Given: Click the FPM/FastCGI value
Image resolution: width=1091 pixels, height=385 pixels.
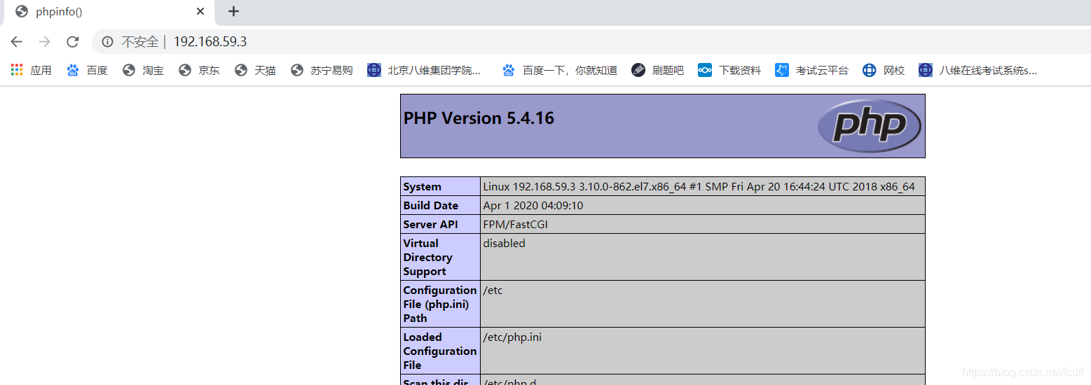Looking at the screenshot, I should (516, 225).
